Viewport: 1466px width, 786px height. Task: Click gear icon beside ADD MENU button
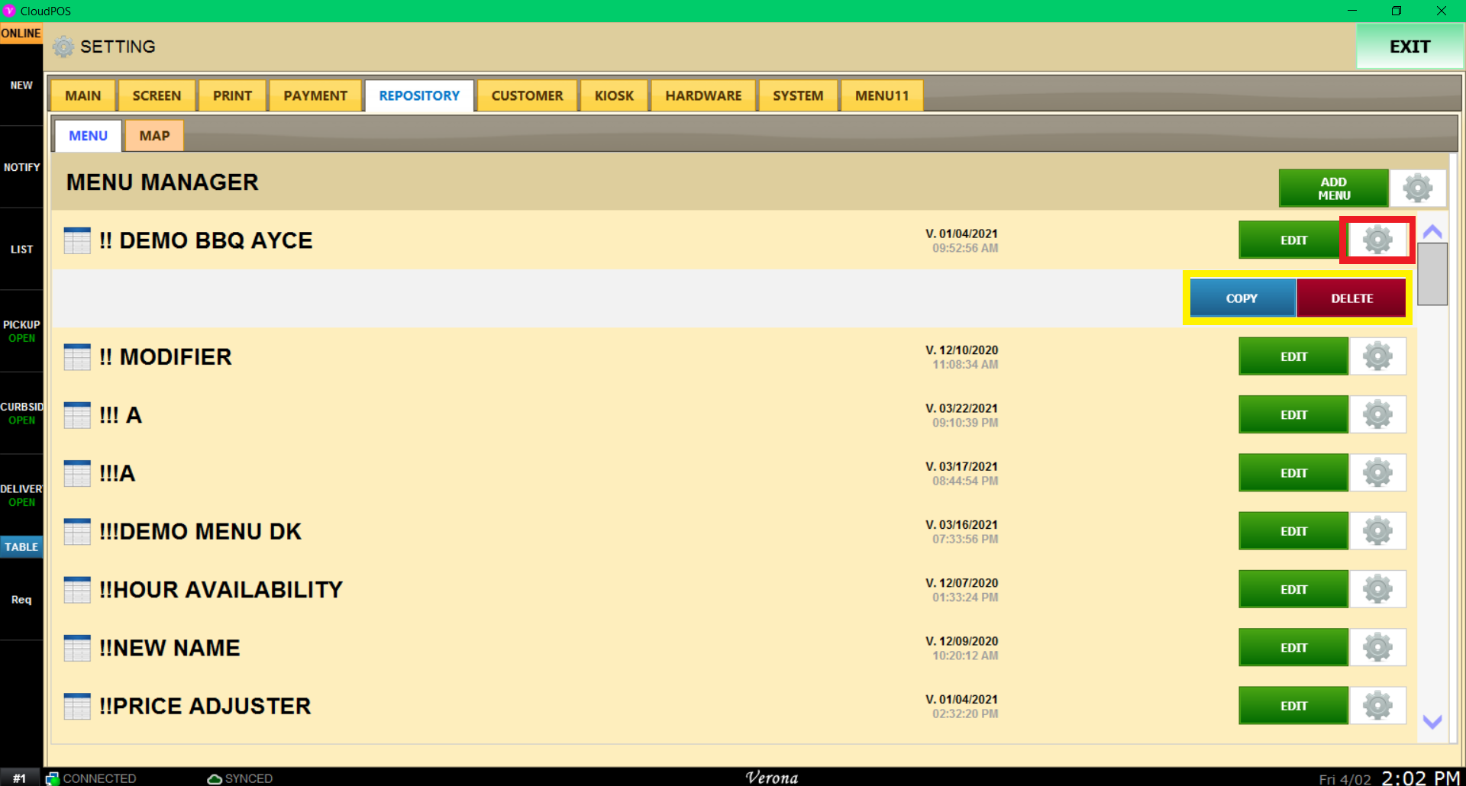click(1417, 188)
